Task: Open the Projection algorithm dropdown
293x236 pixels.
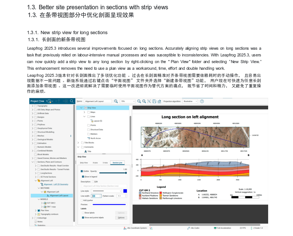Action: [190, 101]
